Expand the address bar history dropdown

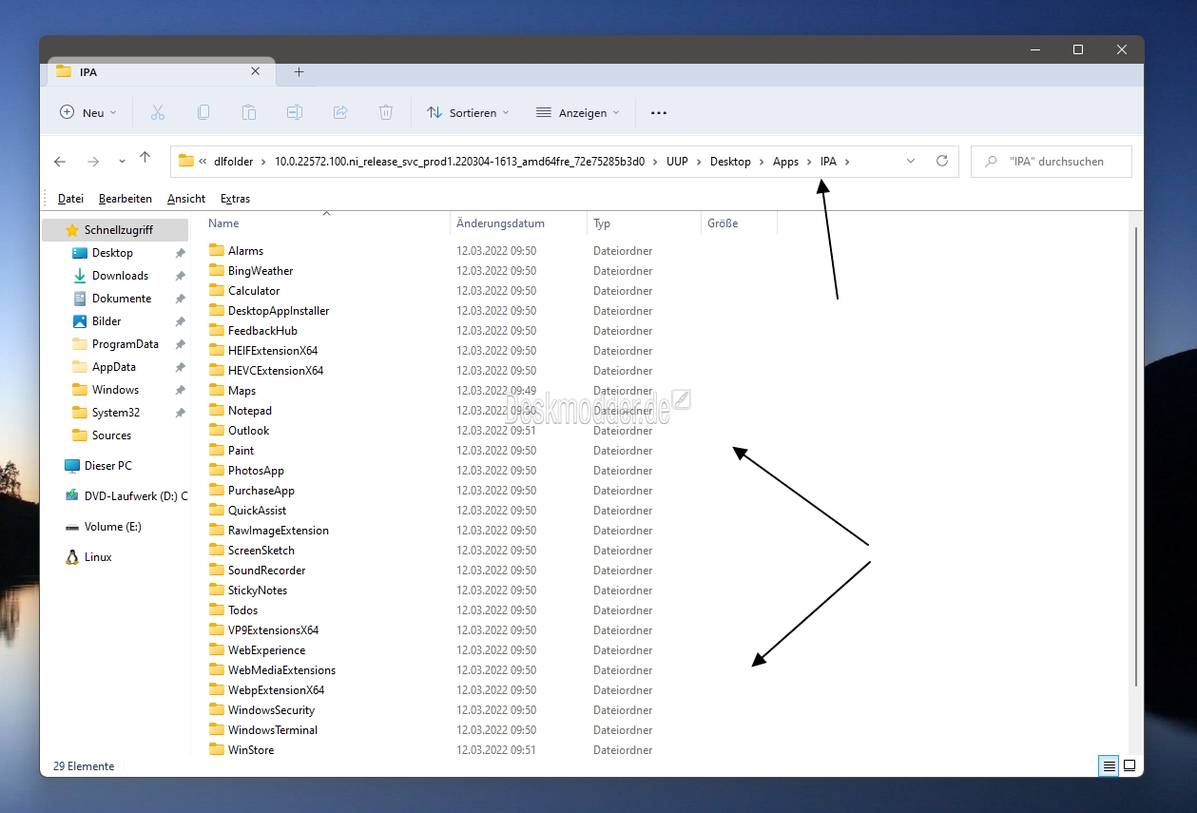911,161
